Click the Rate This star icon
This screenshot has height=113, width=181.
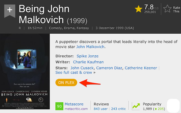point(167,9)
